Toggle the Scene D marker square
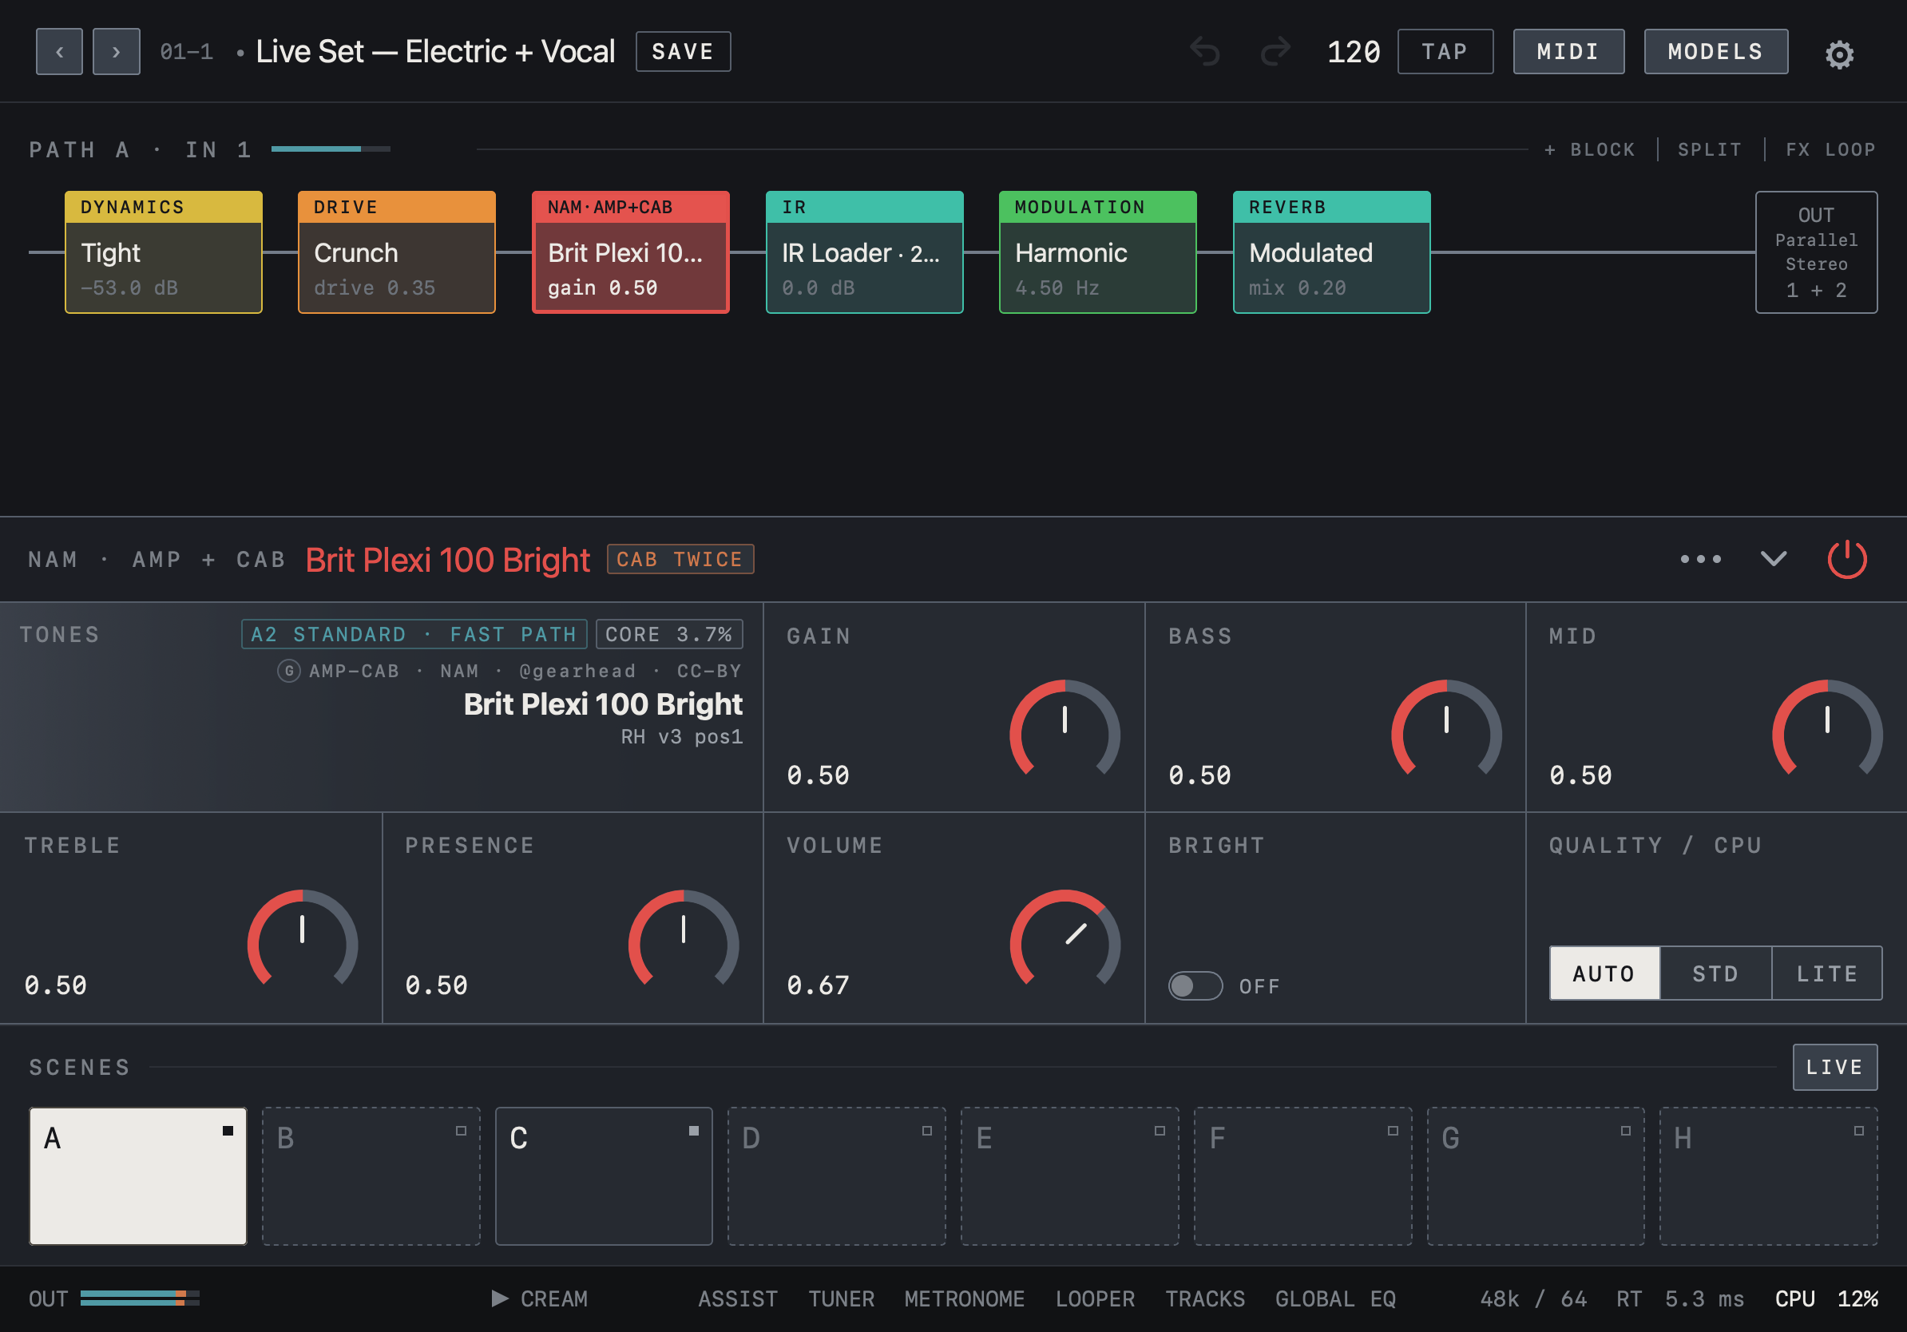The image size is (1907, 1332). 927,1130
